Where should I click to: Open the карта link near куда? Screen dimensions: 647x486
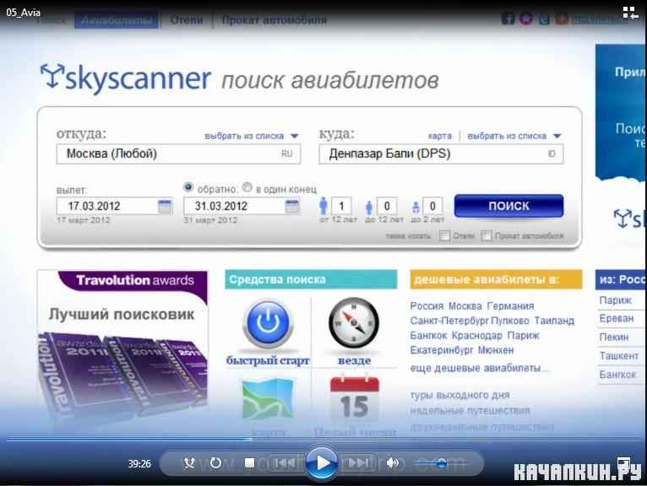440,136
